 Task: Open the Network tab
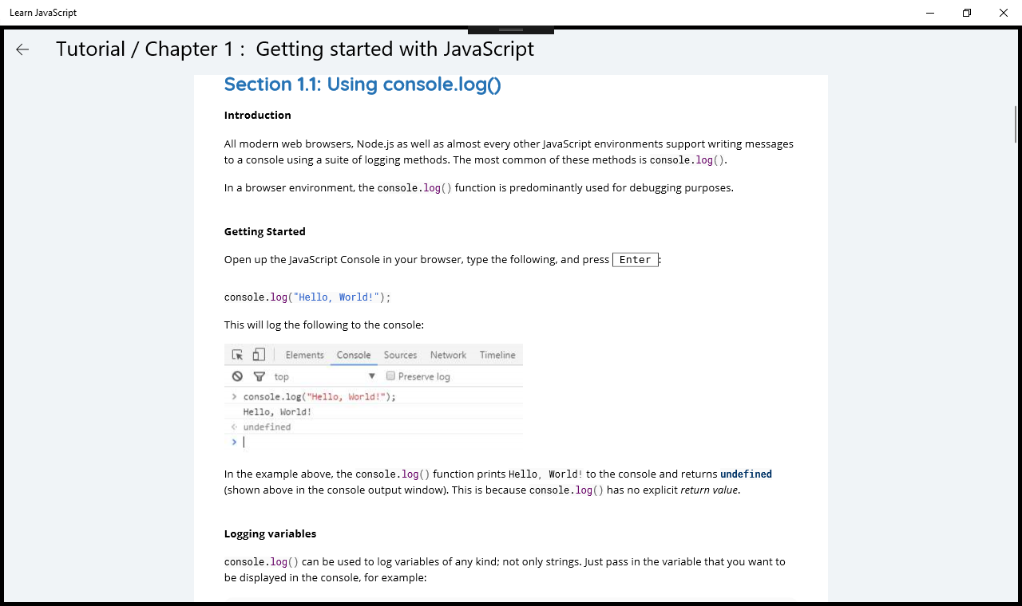(x=448, y=355)
